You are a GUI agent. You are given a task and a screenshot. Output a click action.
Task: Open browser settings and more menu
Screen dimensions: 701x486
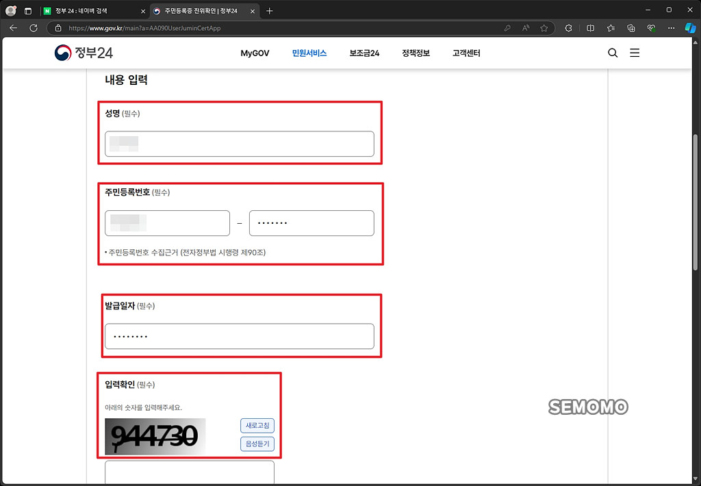(671, 27)
